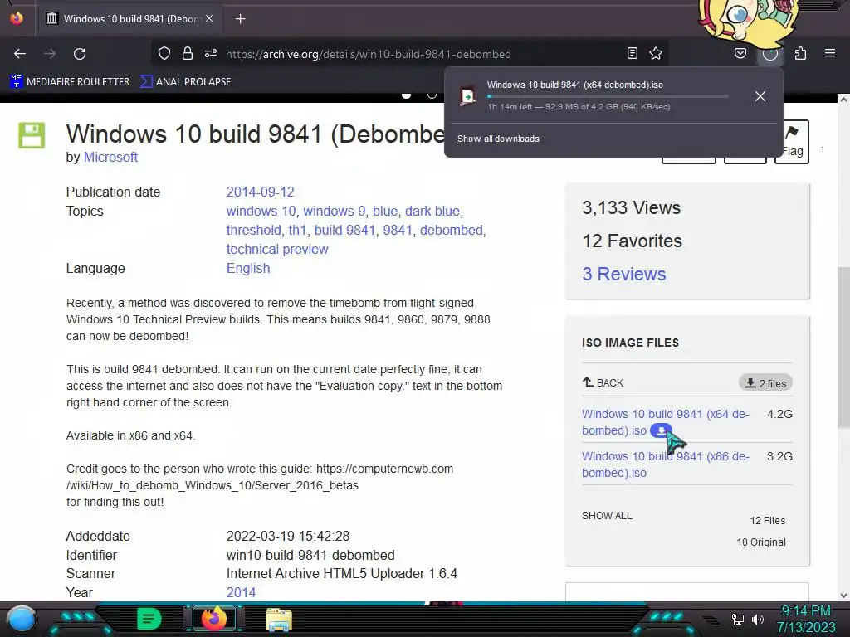Click the Flag button
The height and width of the screenshot is (637, 850).
tap(791, 142)
